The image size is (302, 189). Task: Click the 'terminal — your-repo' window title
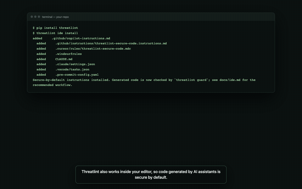point(55,17)
